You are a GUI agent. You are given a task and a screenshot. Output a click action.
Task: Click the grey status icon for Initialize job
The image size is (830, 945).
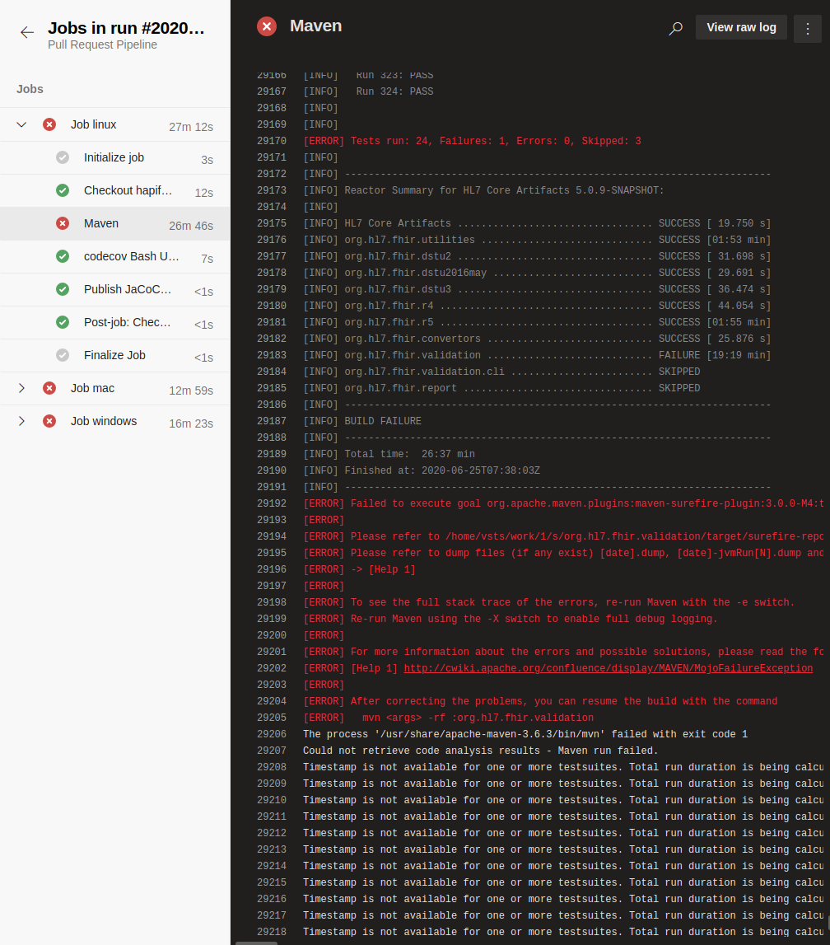click(x=63, y=157)
